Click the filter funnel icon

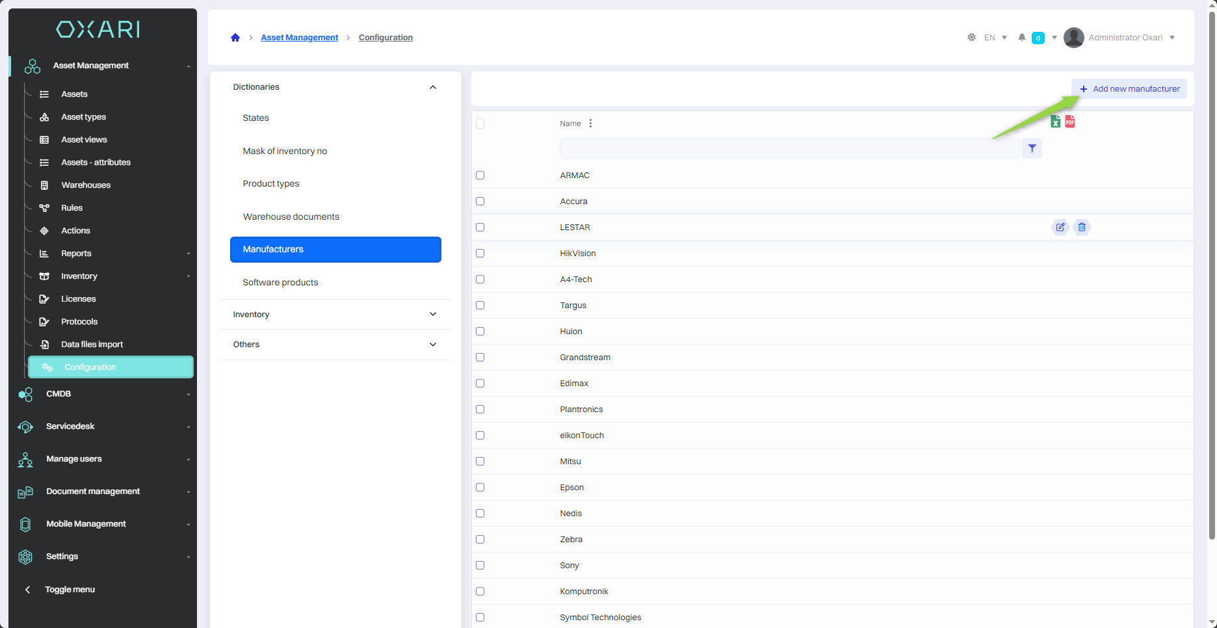[1032, 148]
